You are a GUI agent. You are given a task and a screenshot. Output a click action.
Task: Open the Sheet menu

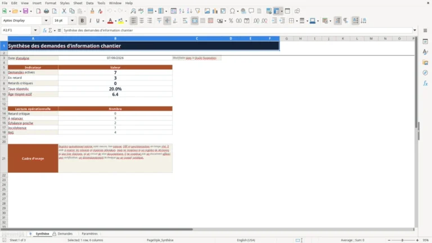(x=78, y=3)
